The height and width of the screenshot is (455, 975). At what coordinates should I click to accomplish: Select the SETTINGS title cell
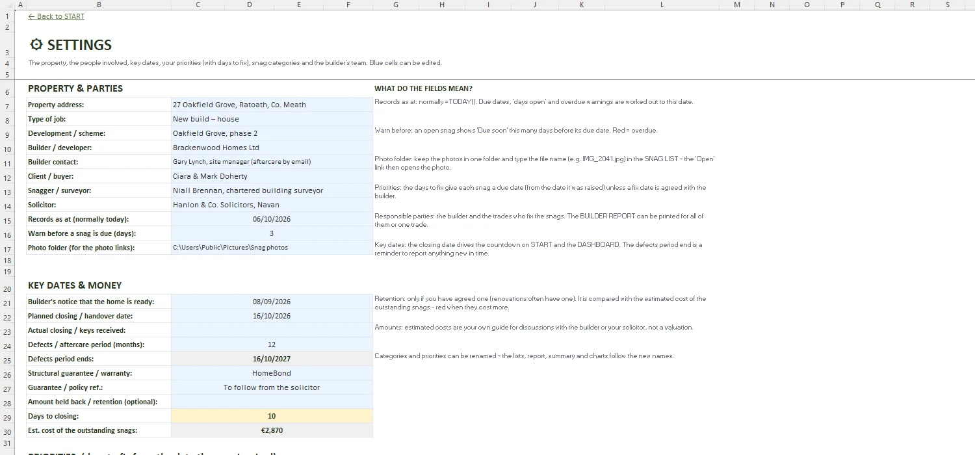pos(71,45)
